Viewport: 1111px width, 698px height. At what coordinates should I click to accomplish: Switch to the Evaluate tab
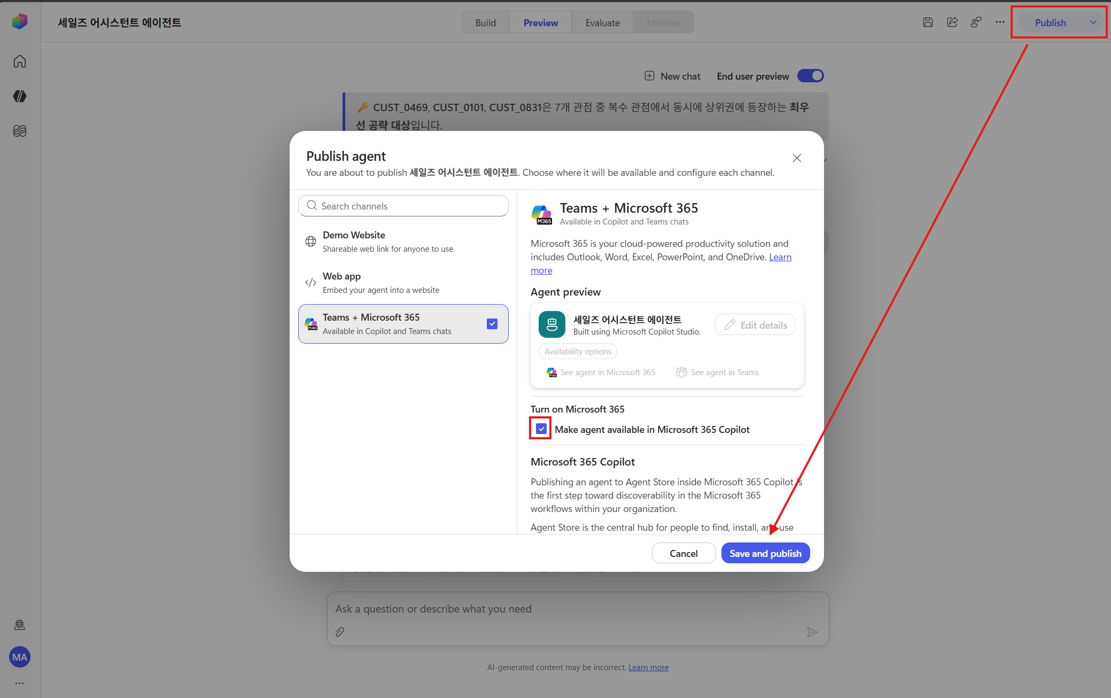point(603,22)
